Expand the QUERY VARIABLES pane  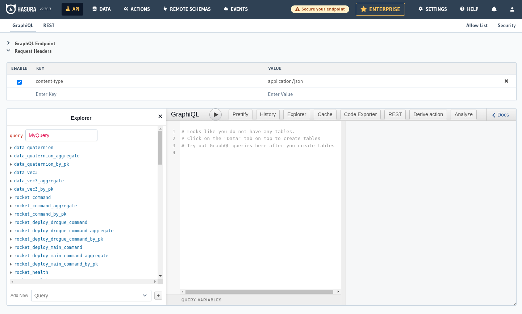[253, 300]
